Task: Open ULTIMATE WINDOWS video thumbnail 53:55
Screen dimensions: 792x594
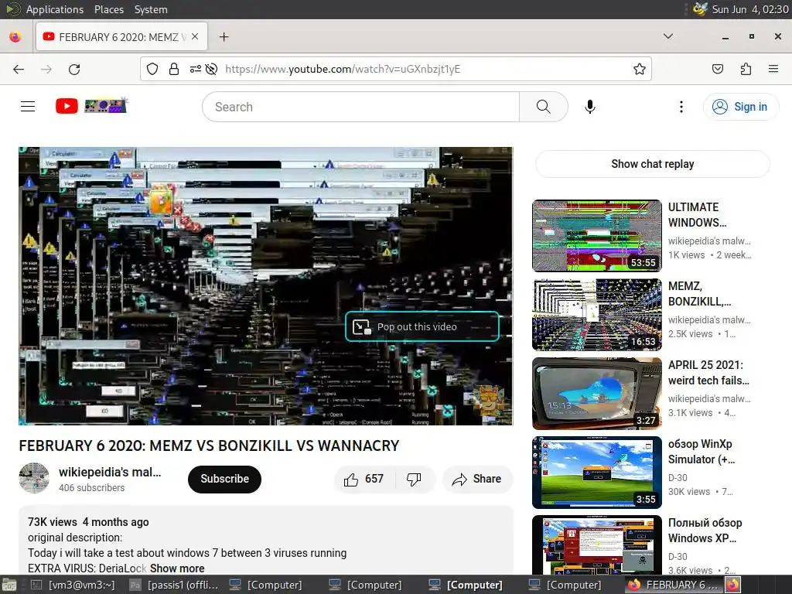Action: tap(597, 236)
